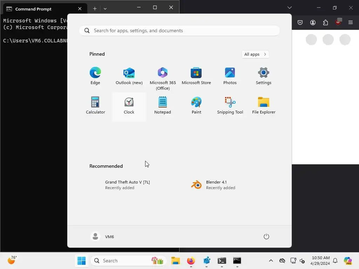359x269 pixels.
Task: Show hidden system tray icons
Action: point(271,261)
